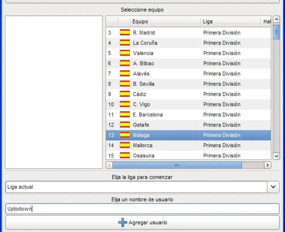This screenshot has height=232, width=285.
Task: Click the flag icon next to B. Sevilla
Action: coord(125,84)
